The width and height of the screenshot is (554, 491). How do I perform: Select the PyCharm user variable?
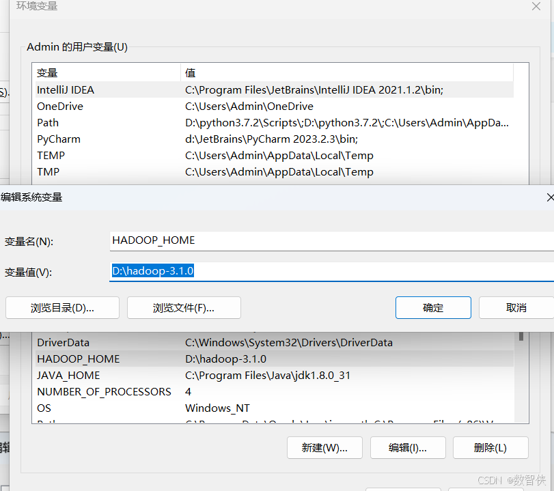[x=102, y=139]
